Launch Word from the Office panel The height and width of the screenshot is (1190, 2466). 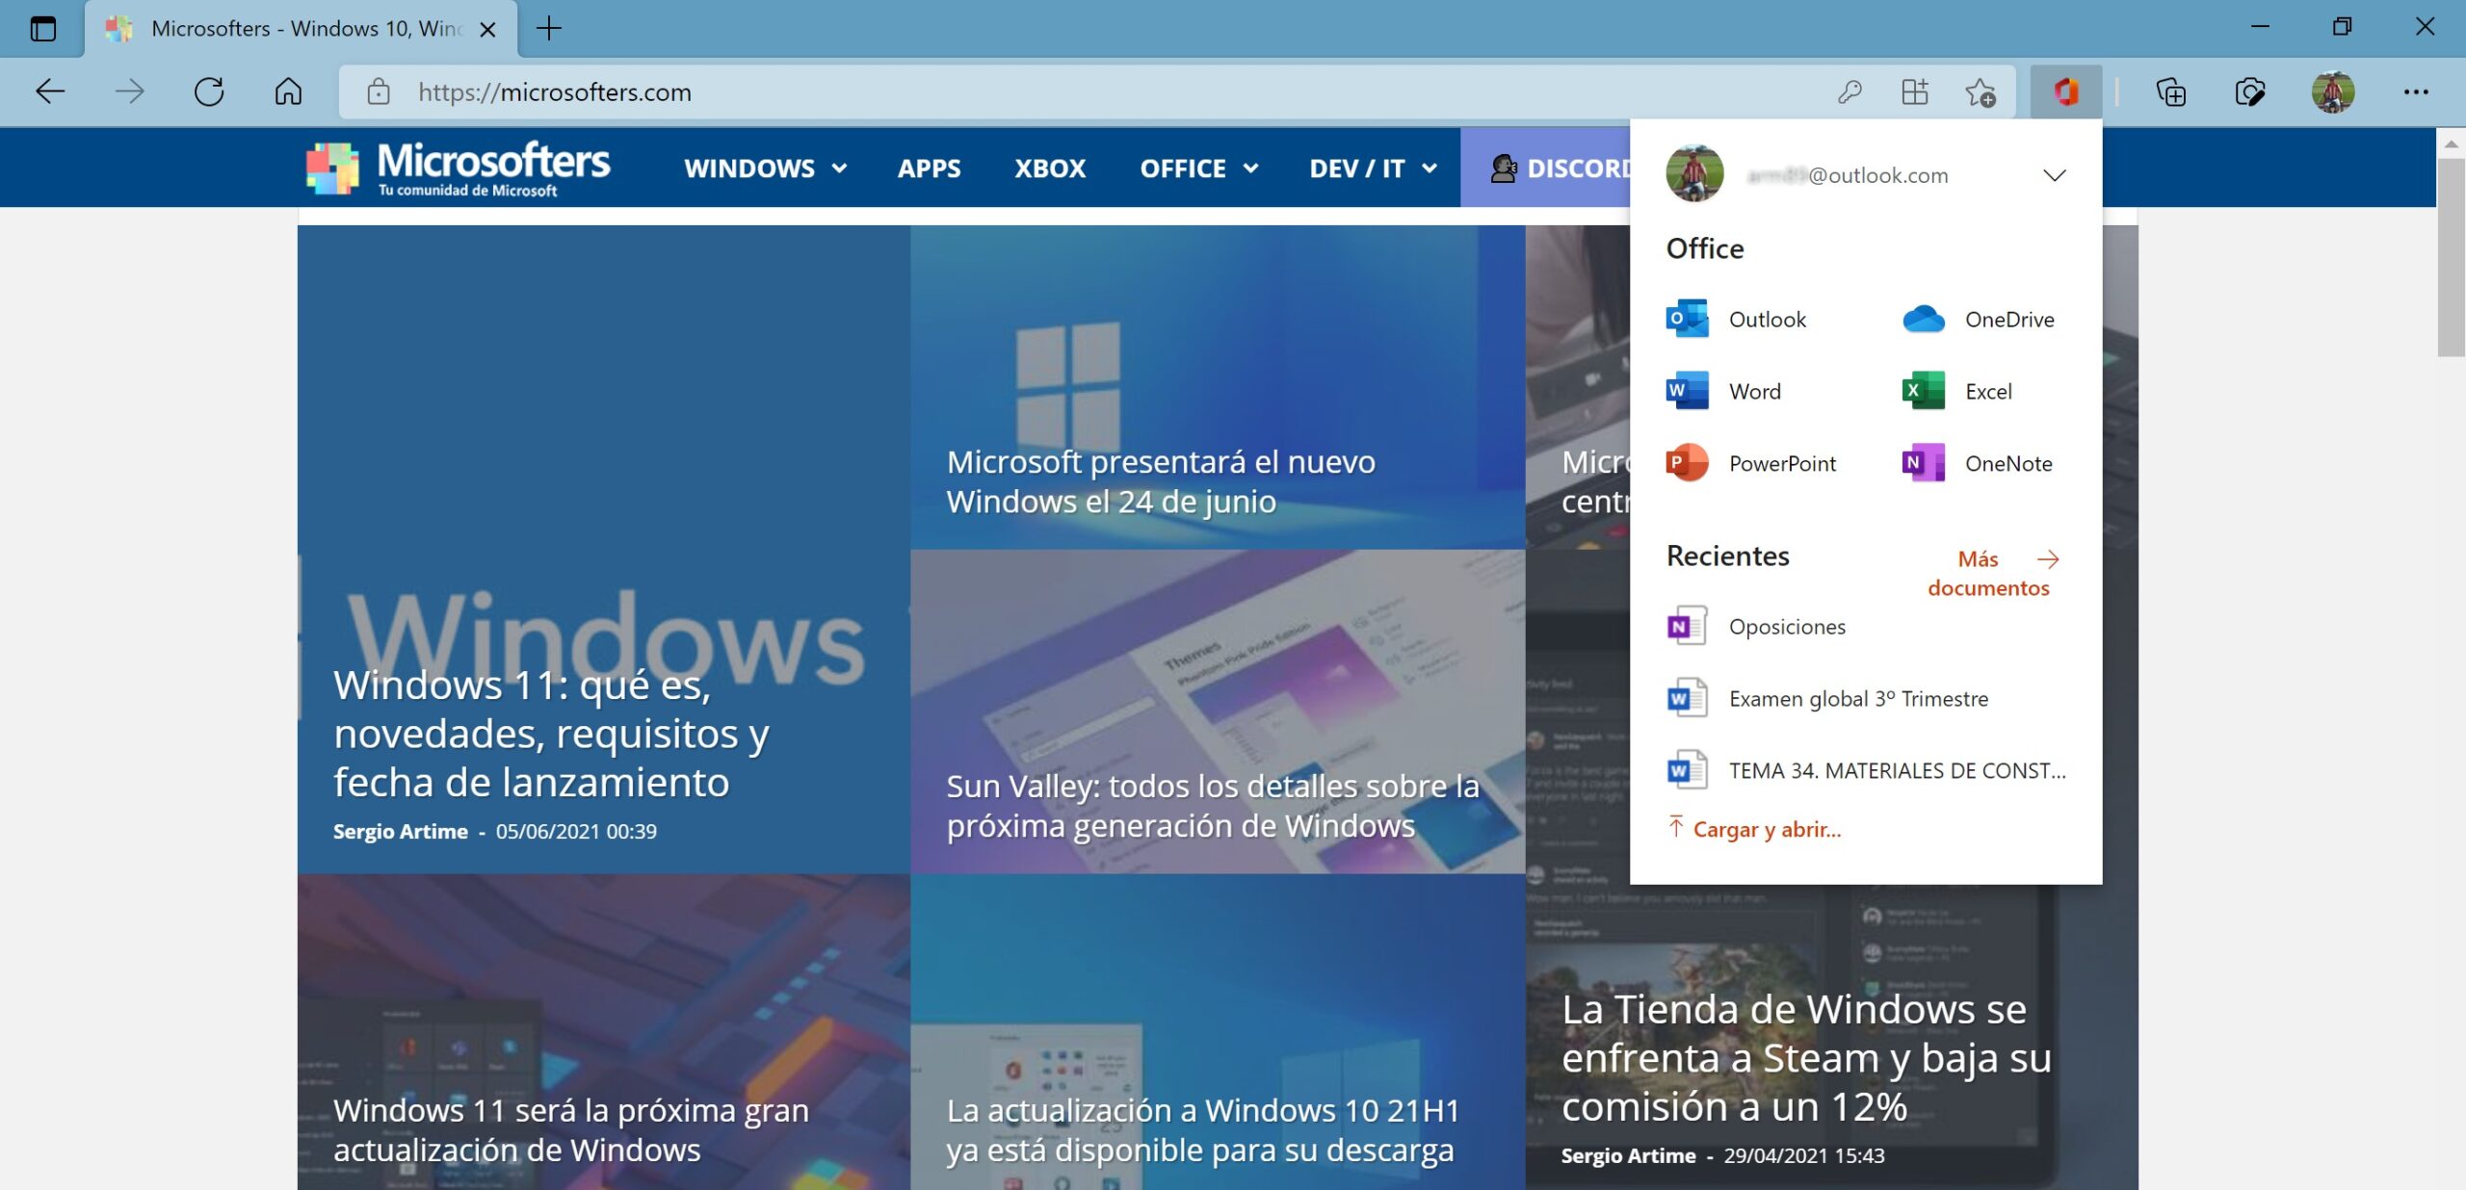coord(1755,391)
